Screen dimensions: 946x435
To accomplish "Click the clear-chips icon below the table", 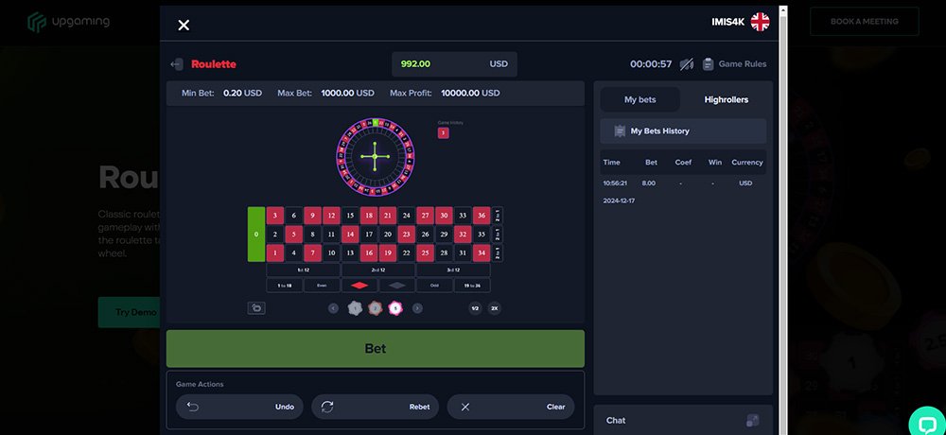I will coord(255,307).
